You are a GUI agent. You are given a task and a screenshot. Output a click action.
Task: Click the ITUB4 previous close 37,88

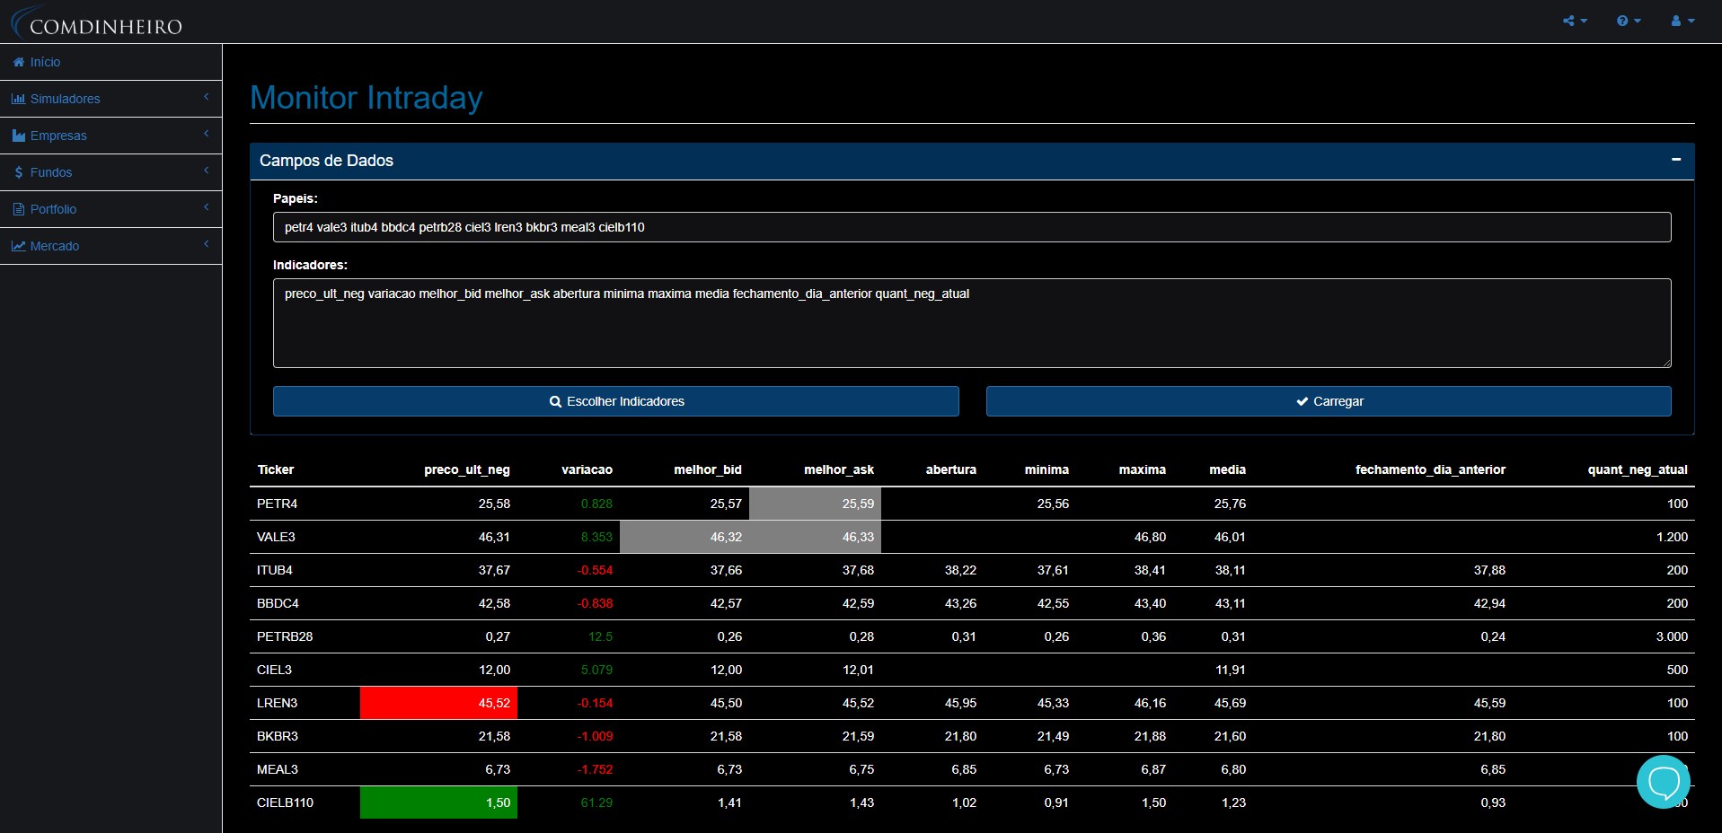pyautogui.click(x=1489, y=570)
